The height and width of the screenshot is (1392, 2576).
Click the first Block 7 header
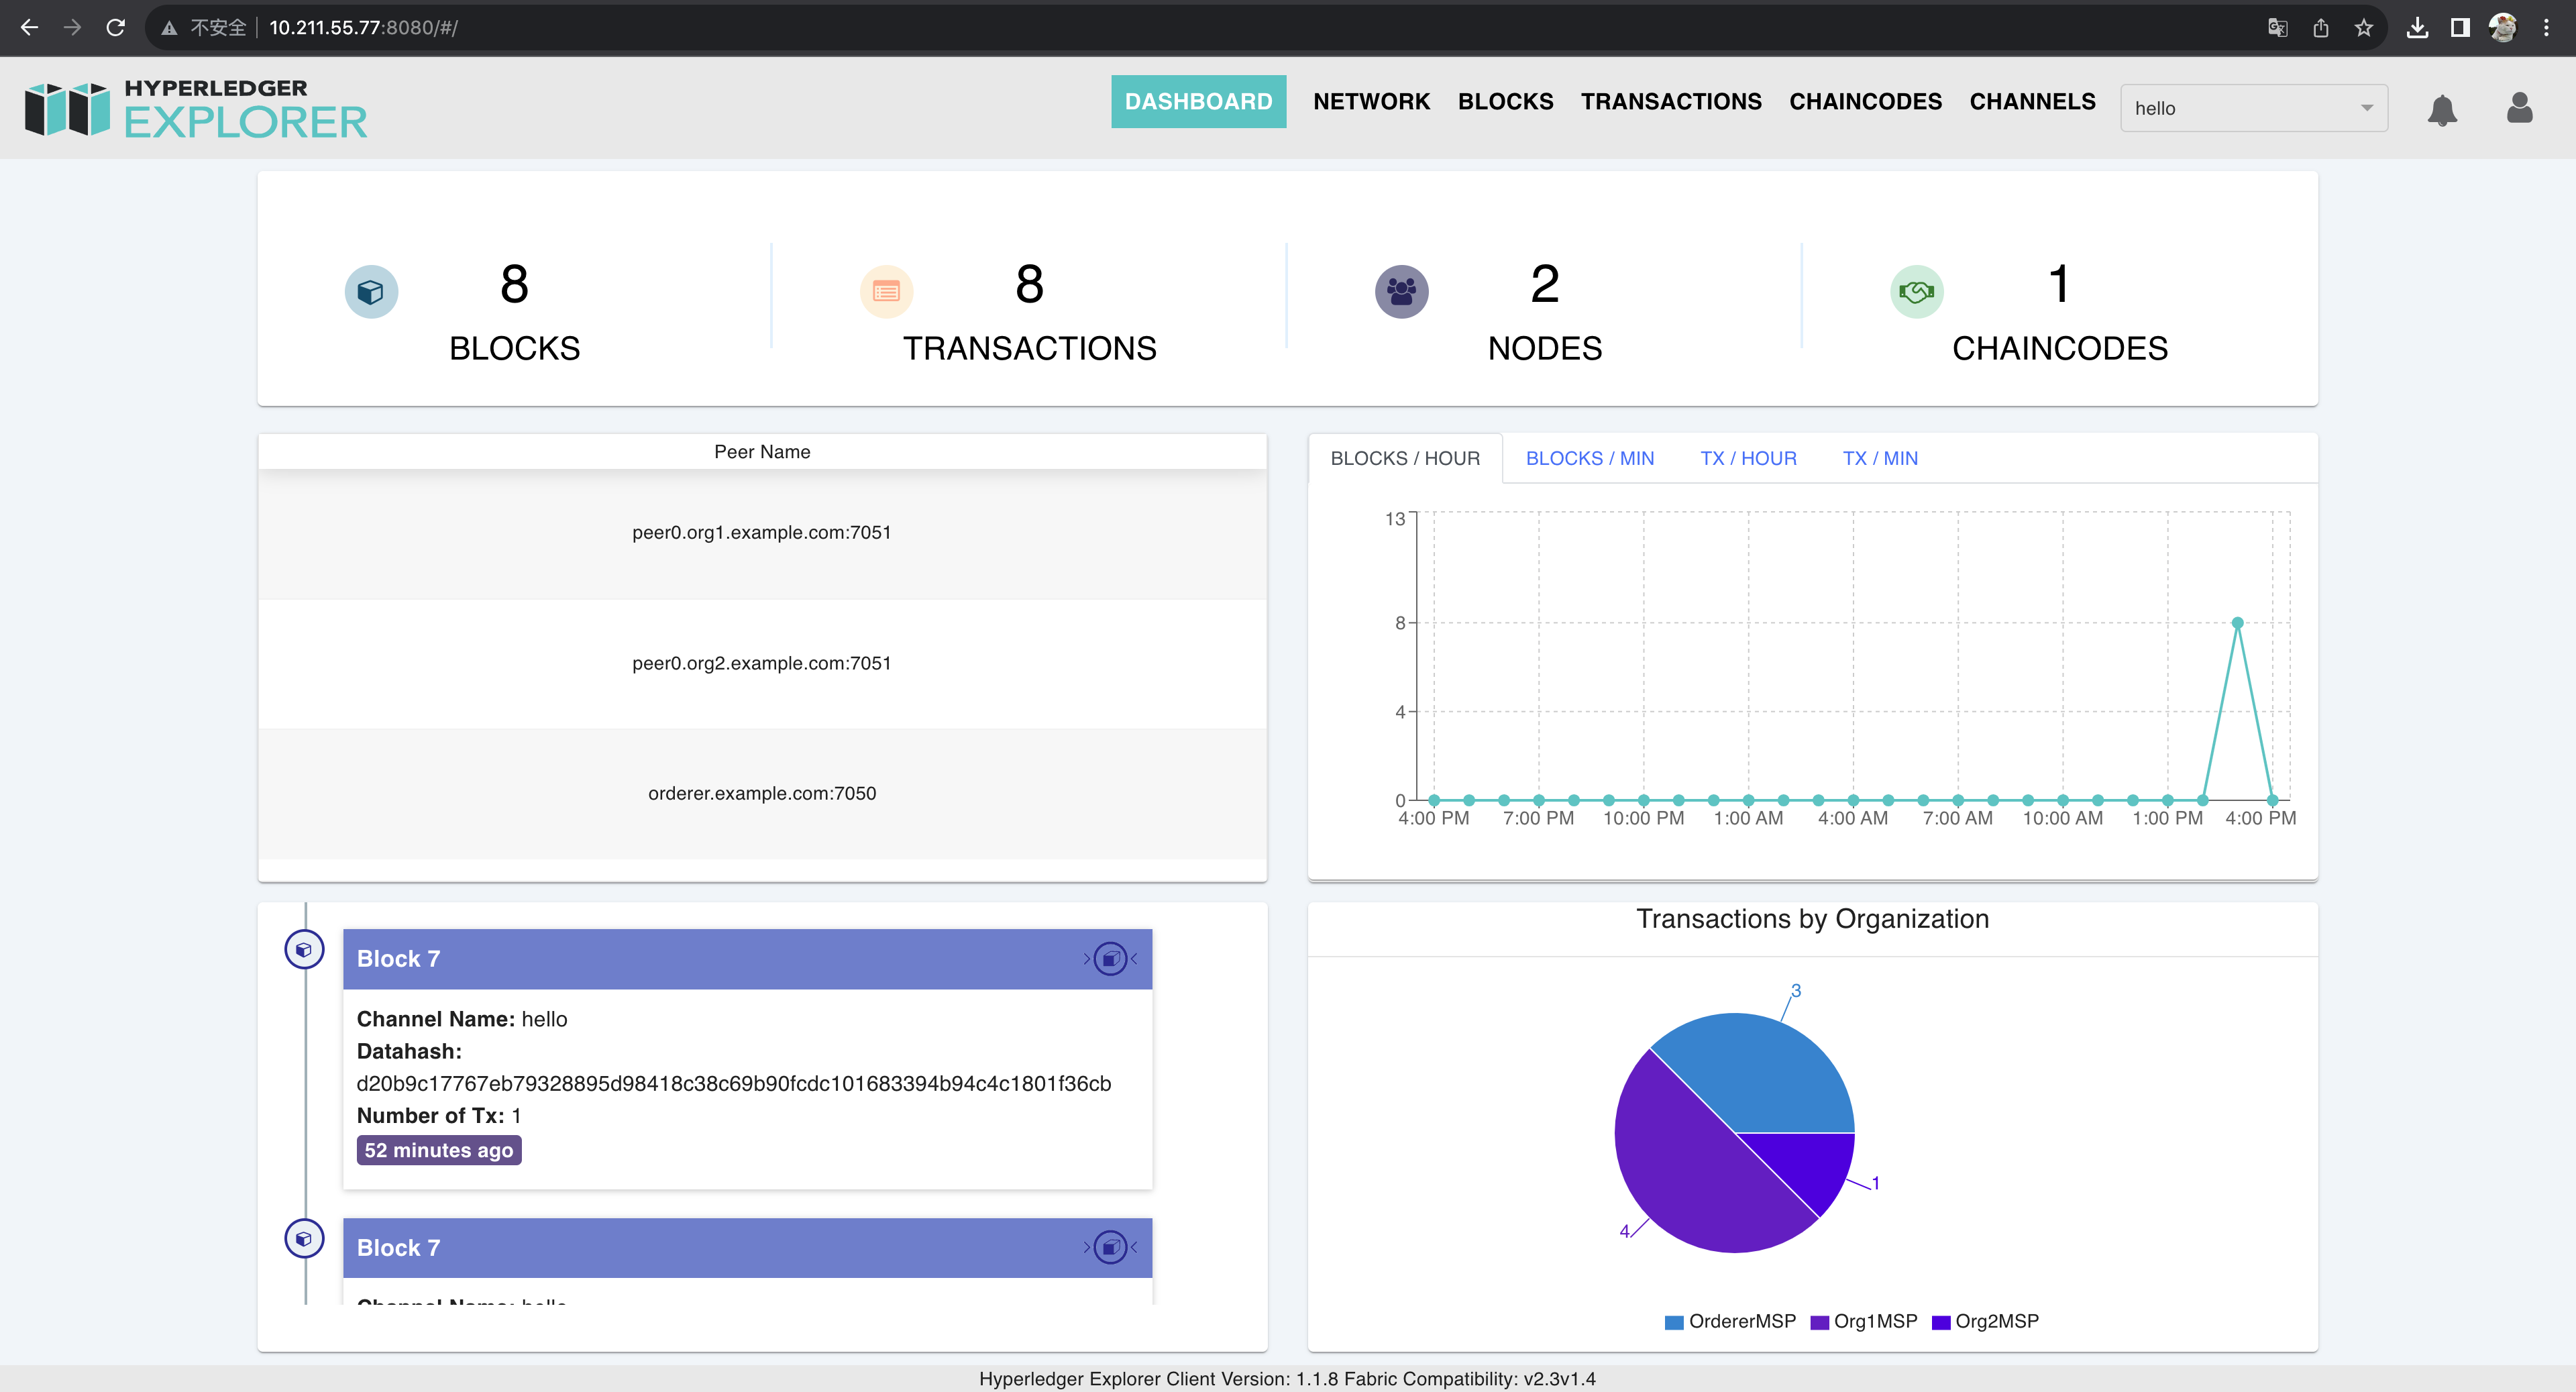point(747,959)
